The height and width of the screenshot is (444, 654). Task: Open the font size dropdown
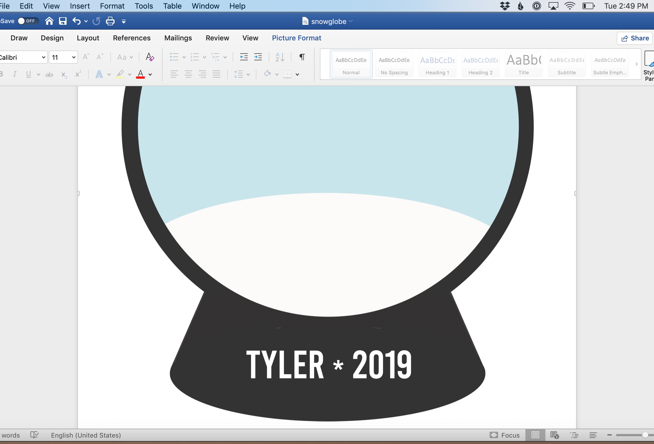74,57
